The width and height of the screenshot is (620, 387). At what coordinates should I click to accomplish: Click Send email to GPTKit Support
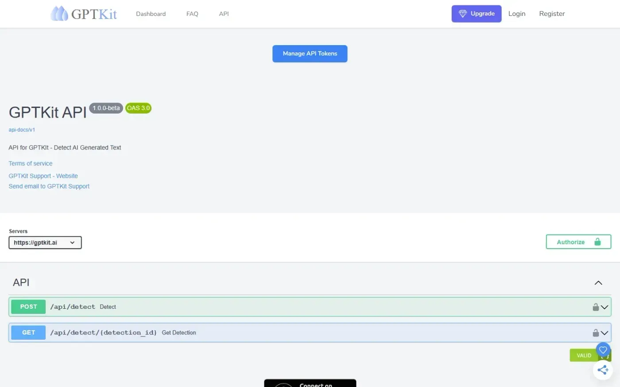[49, 186]
